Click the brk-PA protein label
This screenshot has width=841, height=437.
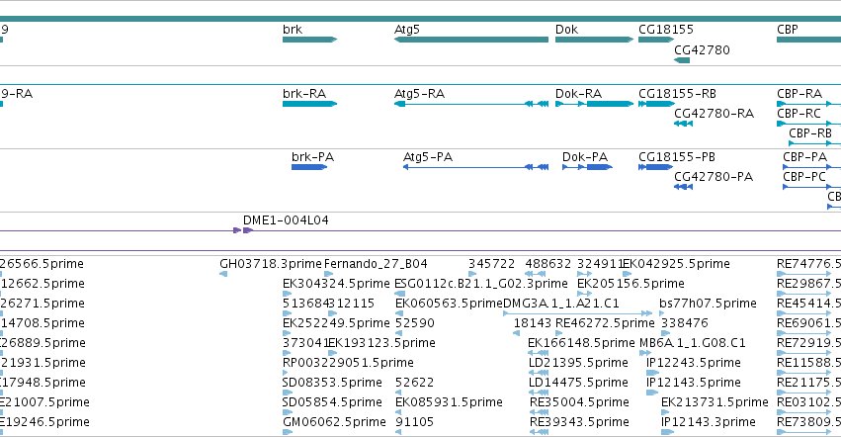[x=312, y=157]
